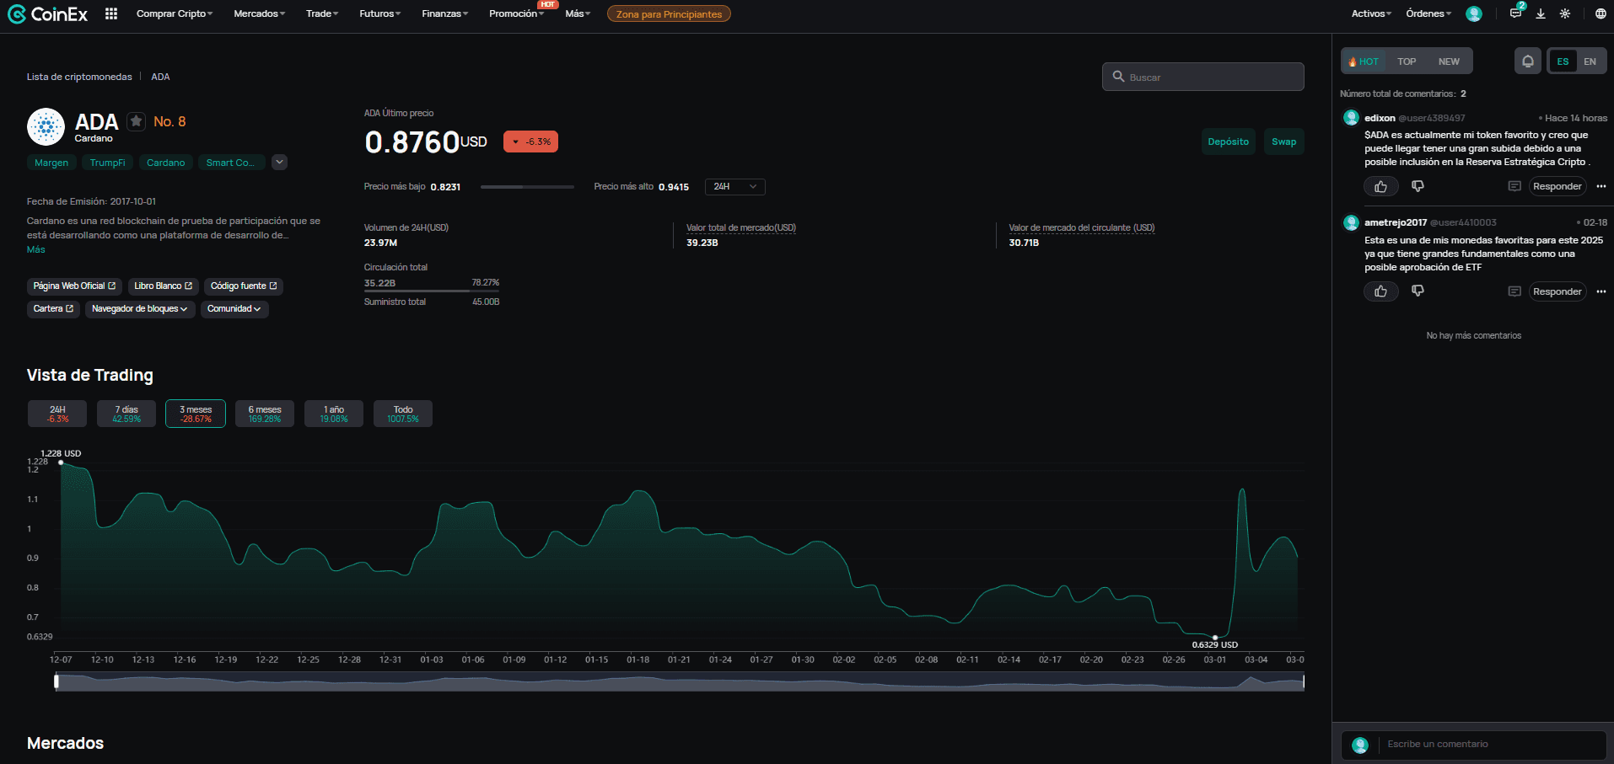Click Lista de criptomonedas breadcrumb
Image resolution: width=1614 pixels, height=764 pixels.
[x=79, y=77]
